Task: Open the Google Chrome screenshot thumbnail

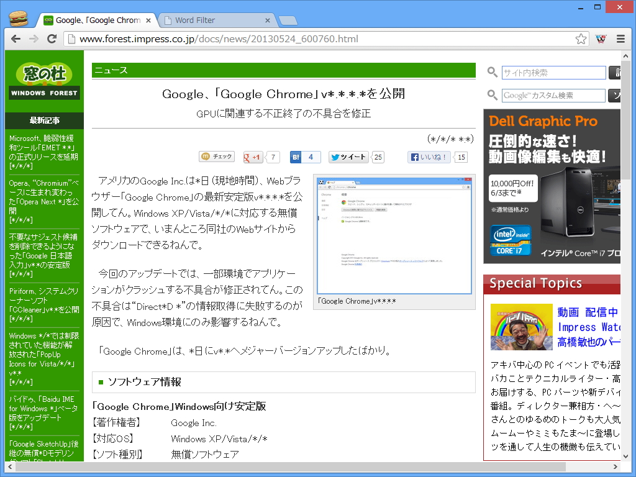Action: [394, 235]
